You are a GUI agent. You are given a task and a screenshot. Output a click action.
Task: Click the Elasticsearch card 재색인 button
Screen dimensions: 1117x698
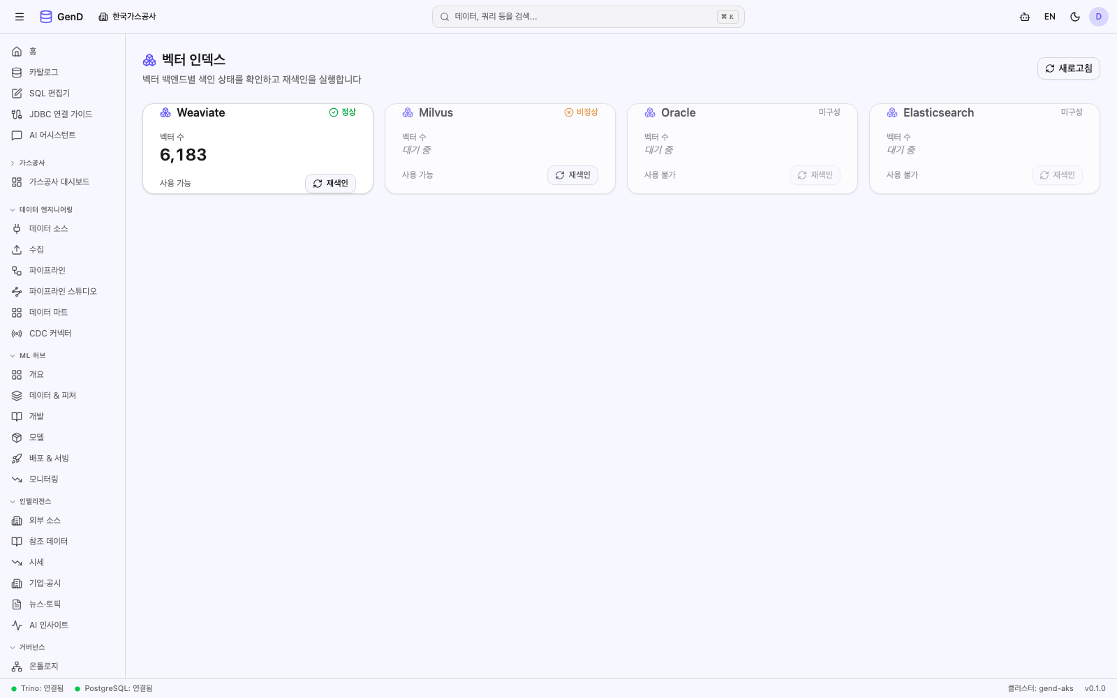(x=1057, y=175)
